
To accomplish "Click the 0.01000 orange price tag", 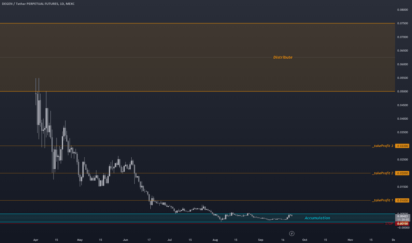I will [x=402, y=201].
